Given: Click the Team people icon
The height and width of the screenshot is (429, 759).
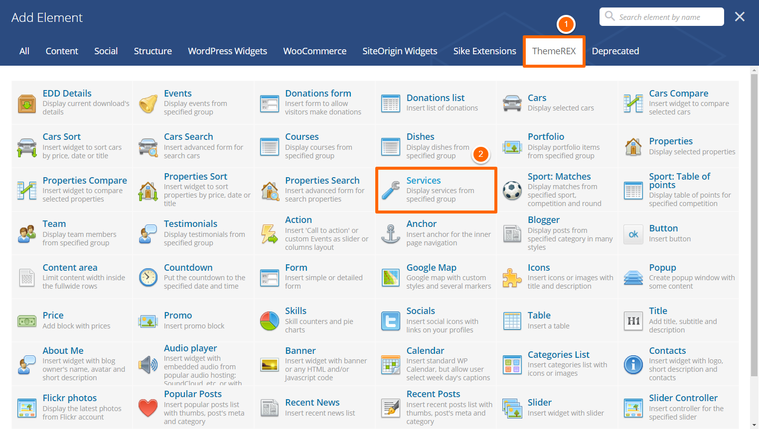Looking at the screenshot, I should point(27,234).
